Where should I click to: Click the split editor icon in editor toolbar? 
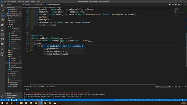pos(182,5)
